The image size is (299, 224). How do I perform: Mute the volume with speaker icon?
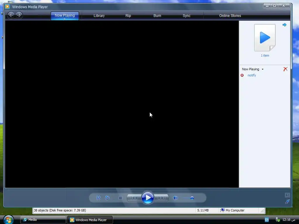click(175, 198)
